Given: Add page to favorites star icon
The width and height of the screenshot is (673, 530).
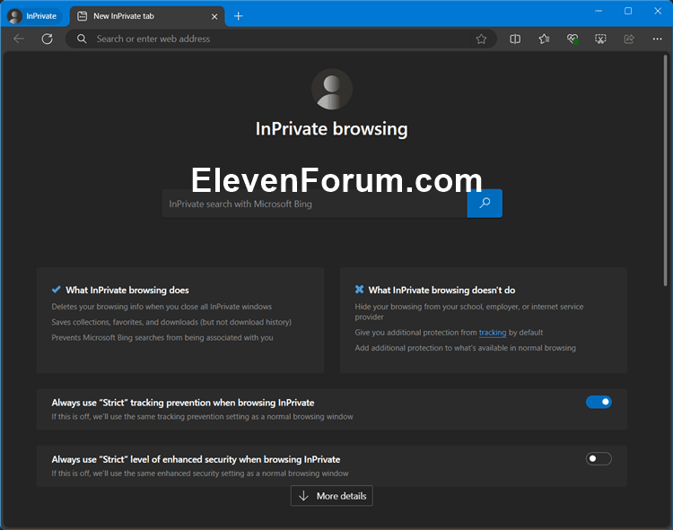Looking at the screenshot, I should (481, 39).
